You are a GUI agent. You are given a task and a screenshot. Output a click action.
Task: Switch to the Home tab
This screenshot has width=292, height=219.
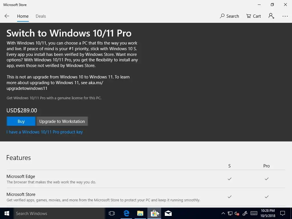23,16
